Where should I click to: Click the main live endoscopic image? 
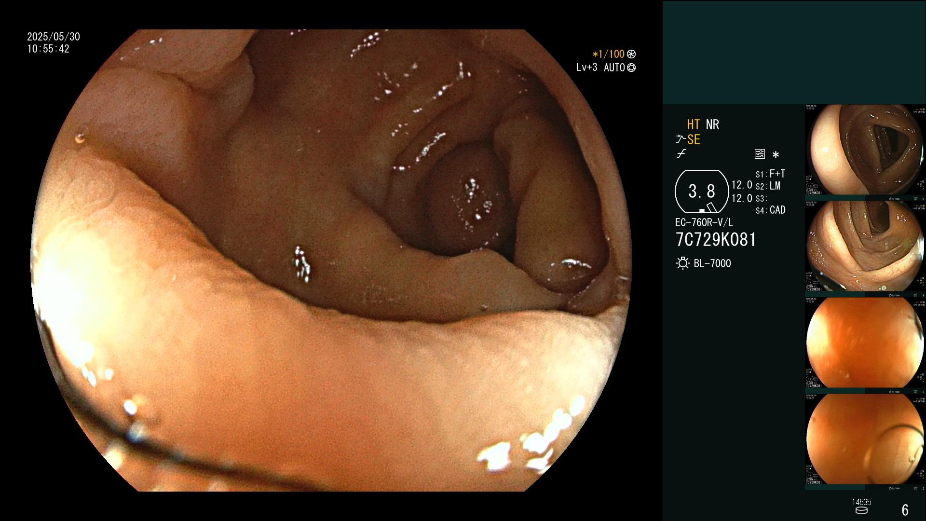[x=332, y=260]
